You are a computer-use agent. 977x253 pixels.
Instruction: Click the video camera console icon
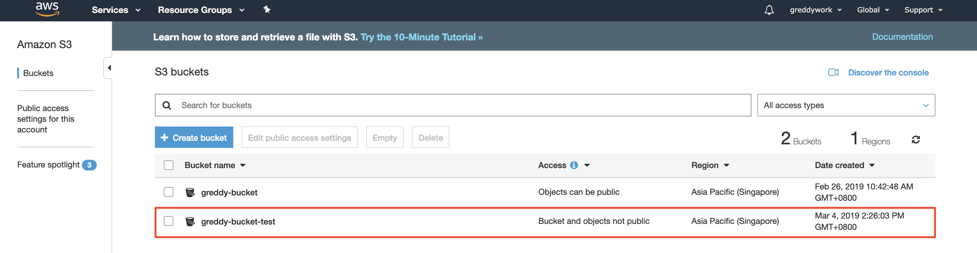click(833, 72)
